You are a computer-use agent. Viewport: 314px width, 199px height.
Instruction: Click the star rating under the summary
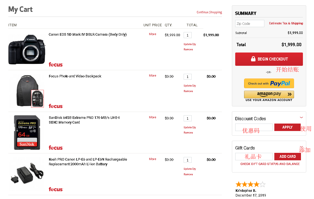(x=250, y=184)
